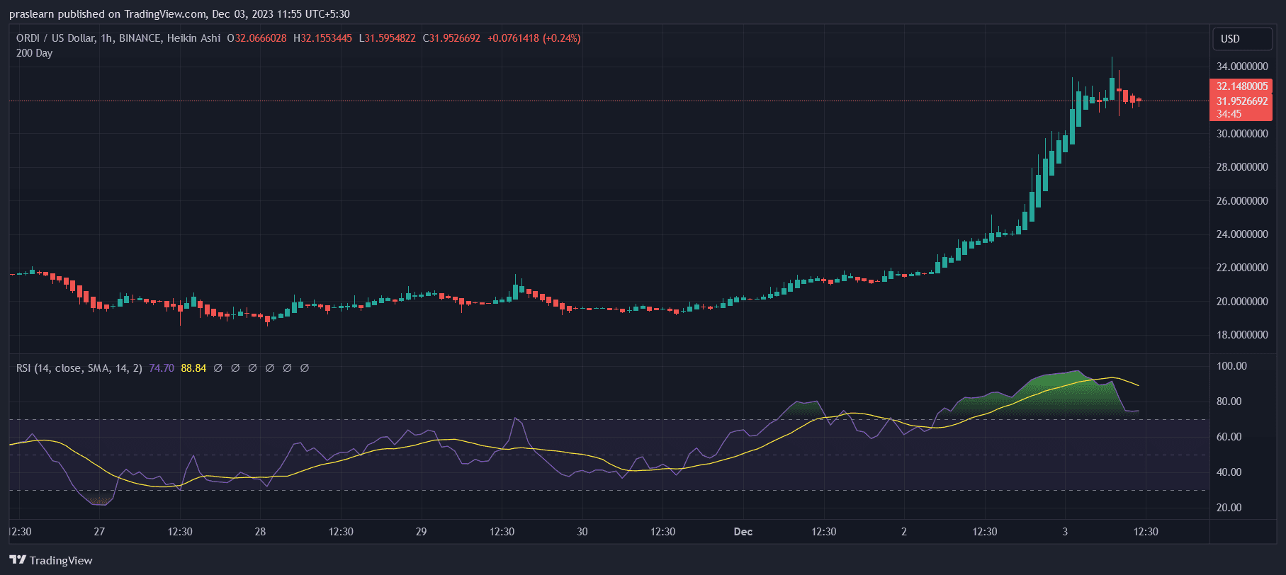Click the Dec date label on time axis

coord(743,532)
